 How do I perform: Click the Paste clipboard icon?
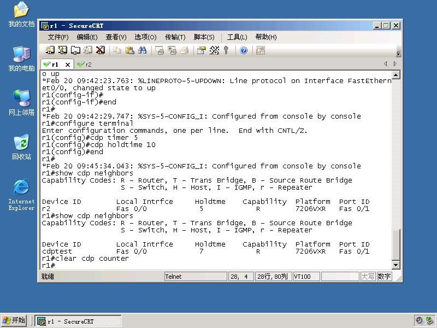[x=130, y=50]
